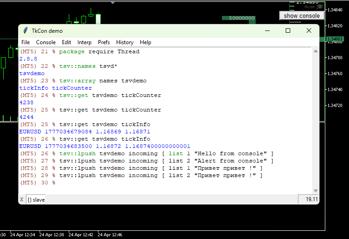Click the 24 Apr 12:46 time axis label

coord(110,234)
